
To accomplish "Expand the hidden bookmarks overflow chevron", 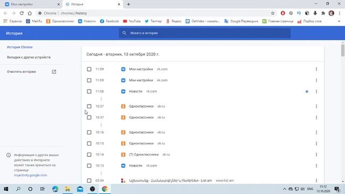I will (x=339, y=21).
